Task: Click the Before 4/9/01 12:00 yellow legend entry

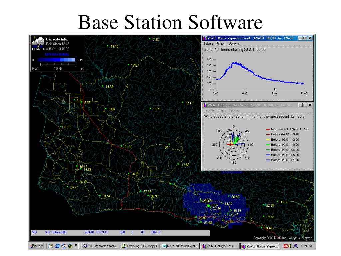Action: point(282,140)
